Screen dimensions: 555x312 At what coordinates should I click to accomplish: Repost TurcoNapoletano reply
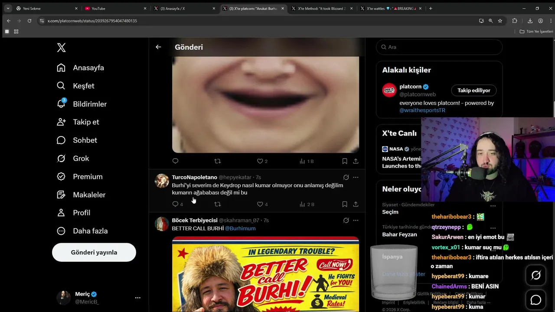coord(218,204)
